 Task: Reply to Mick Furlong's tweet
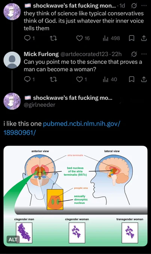(29, 79)
